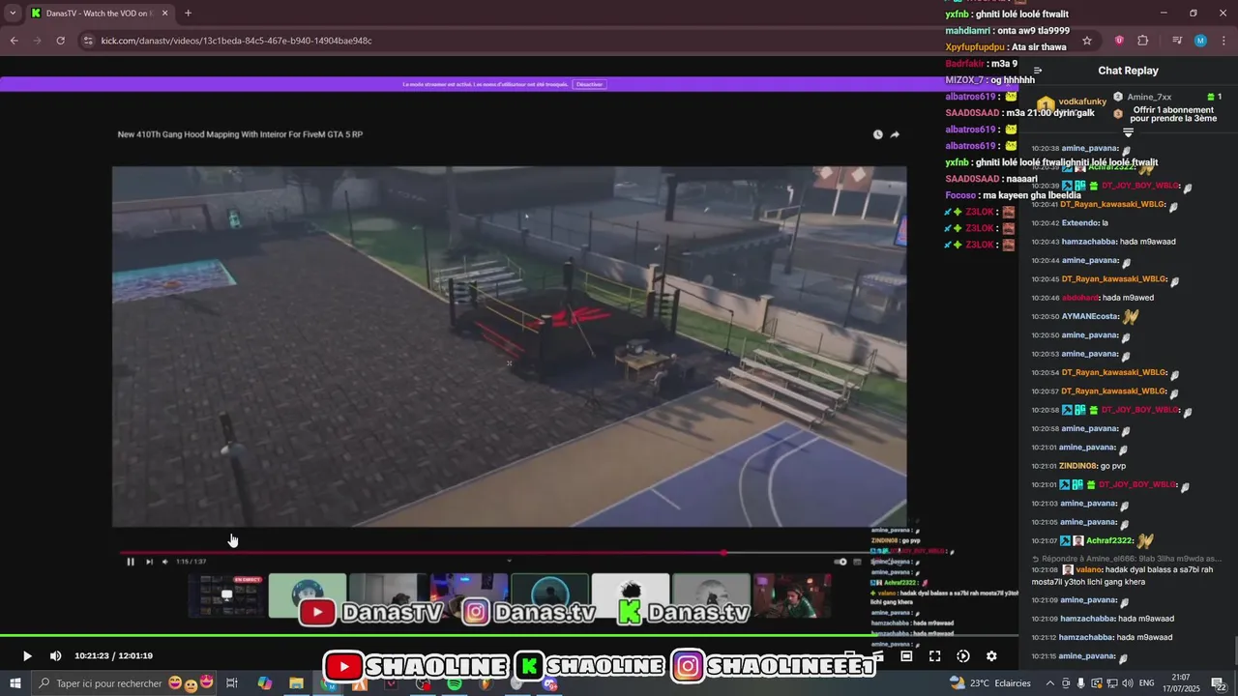The width and height of the screenshot is (1238, 696).
Task: Show hidden system tray icons
Action: point(1050,683)
